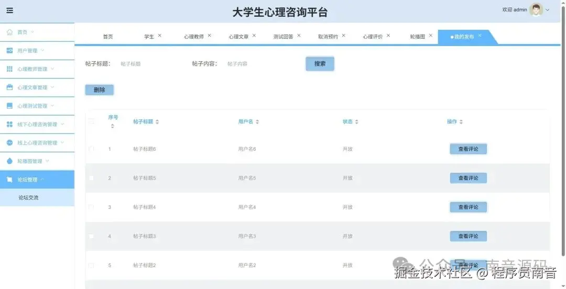Click the admin avatar picture
Screen dimensions: 566x289
(x=536, y=10)
